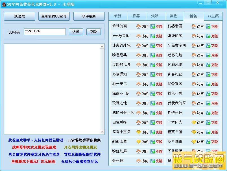Viewport: 227px width, 171px height.
Task: Click the QQ登陆 button
Action: point(19,16)
